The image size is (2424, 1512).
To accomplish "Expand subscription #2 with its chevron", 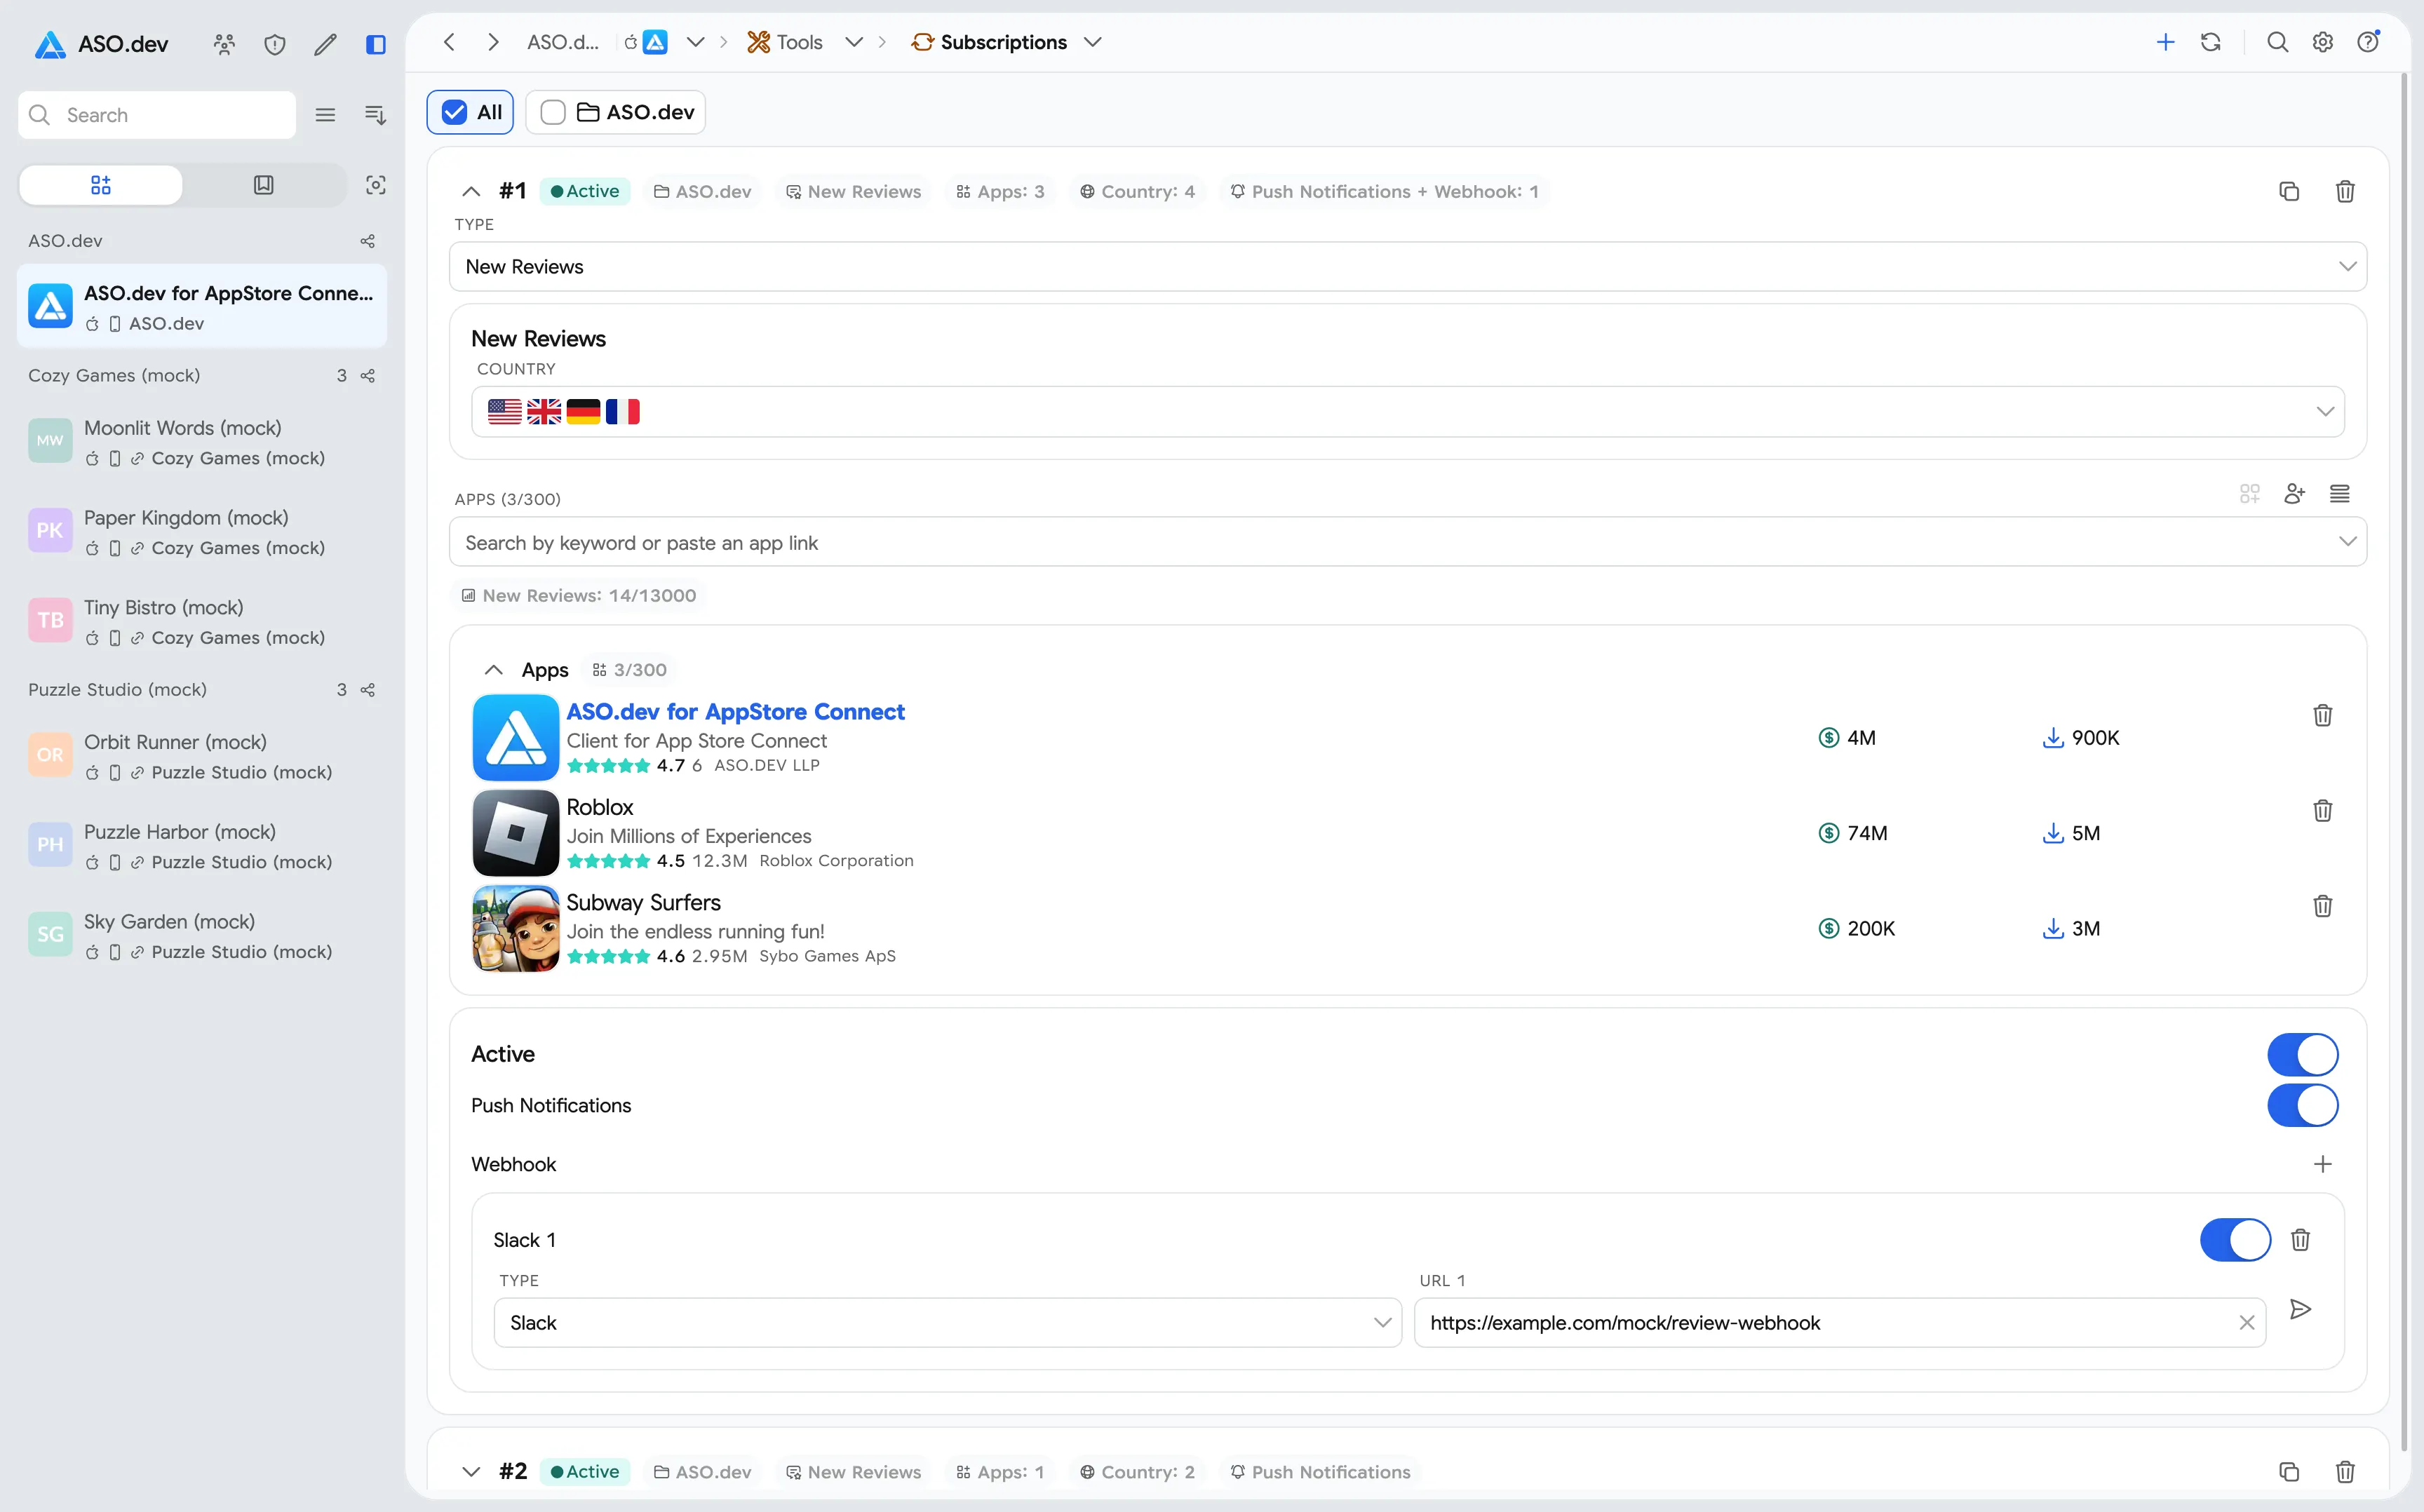I will tap(471, 1471).
